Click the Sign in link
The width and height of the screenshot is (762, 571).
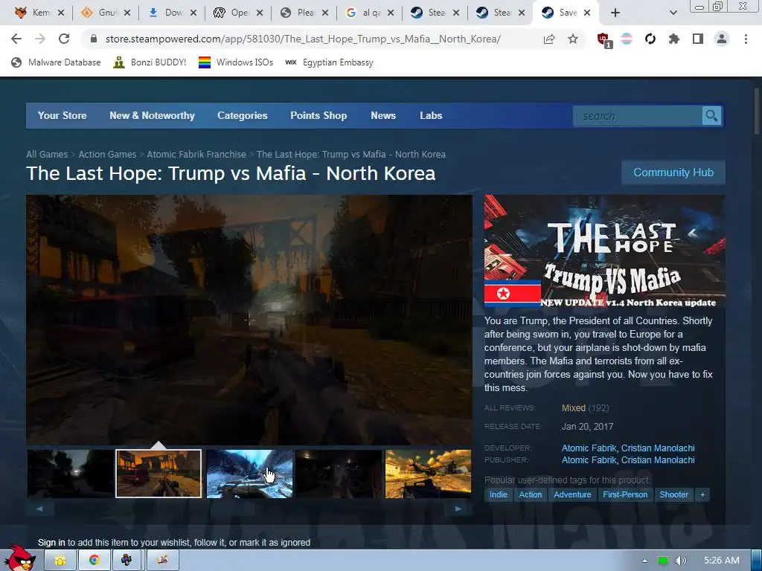51,542
